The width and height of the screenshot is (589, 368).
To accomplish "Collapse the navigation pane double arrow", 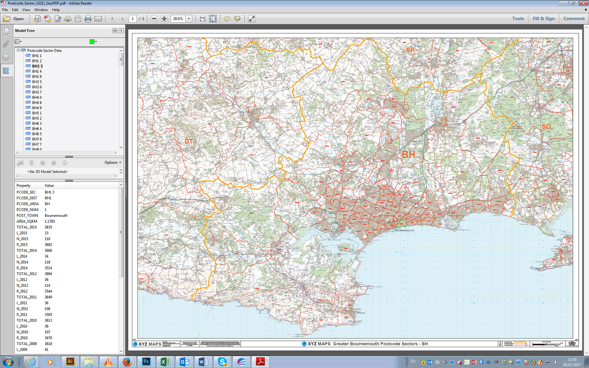I will 115,31.
